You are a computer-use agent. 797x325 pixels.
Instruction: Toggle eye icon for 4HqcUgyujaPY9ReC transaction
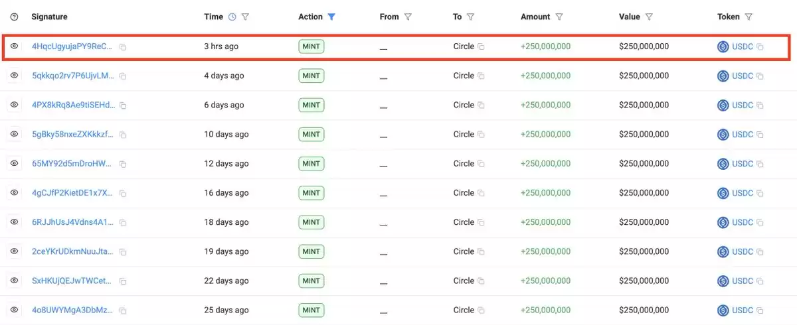pos(14,46)
